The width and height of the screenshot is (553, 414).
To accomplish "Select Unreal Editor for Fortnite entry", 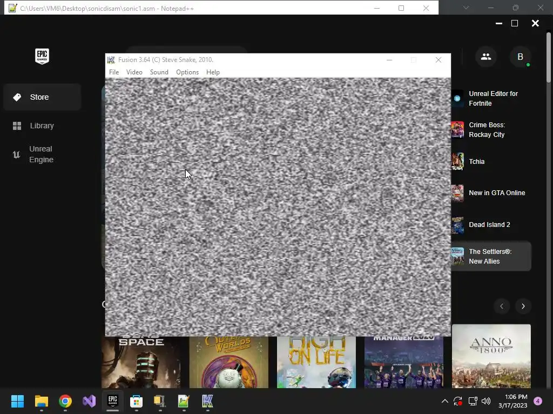I will pyautogui.click(x=491, y=99).
